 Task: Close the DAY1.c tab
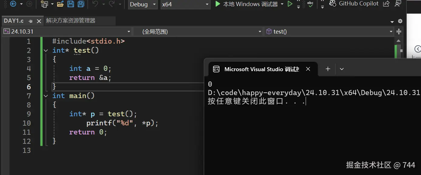click(x=39, y=21)
